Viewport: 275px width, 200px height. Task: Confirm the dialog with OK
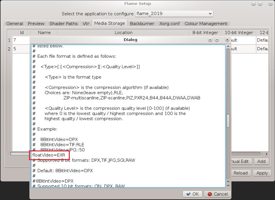[192, 194]
